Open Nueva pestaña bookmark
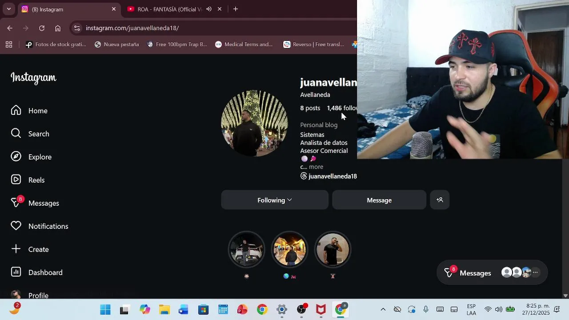The height and width of the screenshot is (320, 569). [x=117, y=44]
